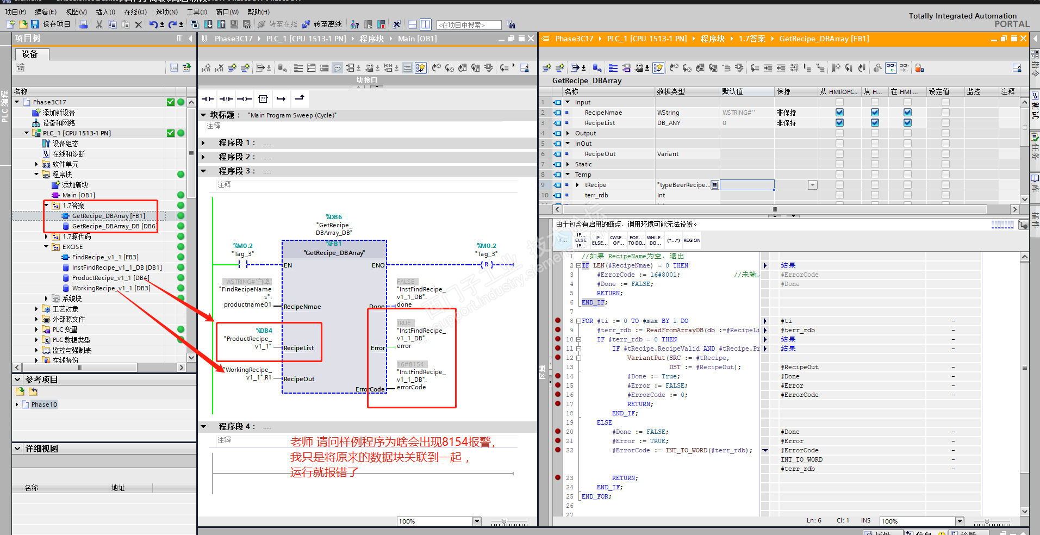
Task: Insert an output coil instruction
Action: [244, 99]
